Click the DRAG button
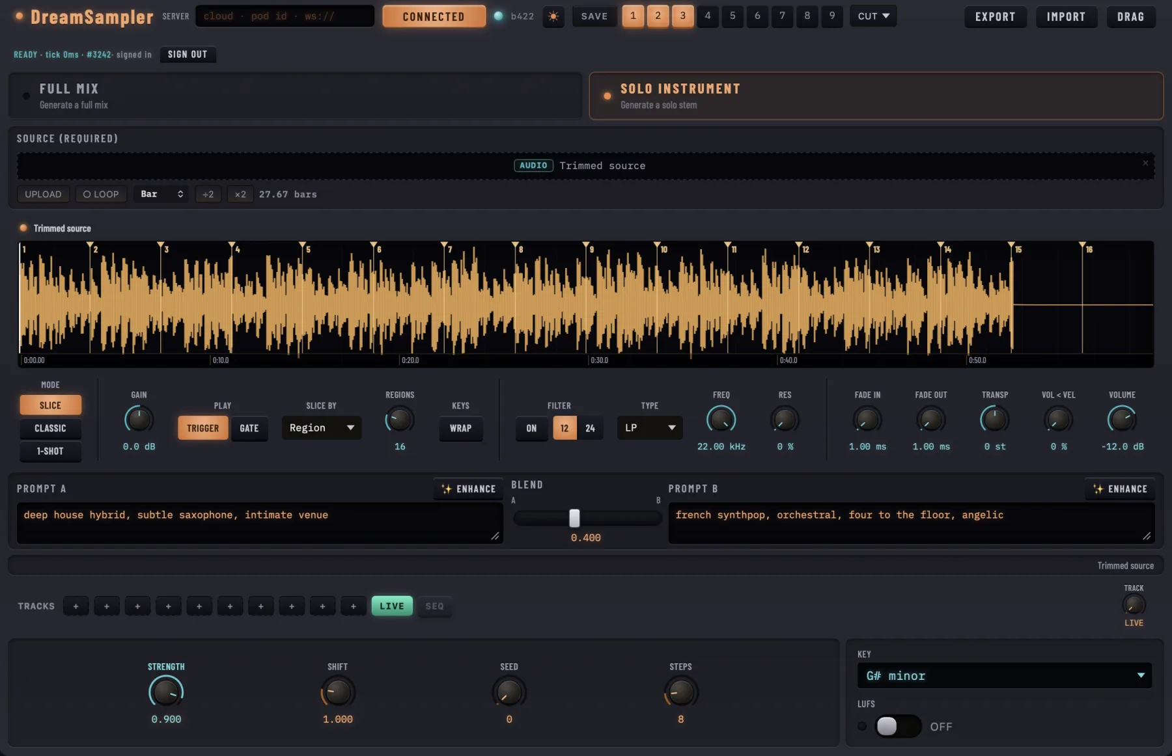 point(1130,16)
